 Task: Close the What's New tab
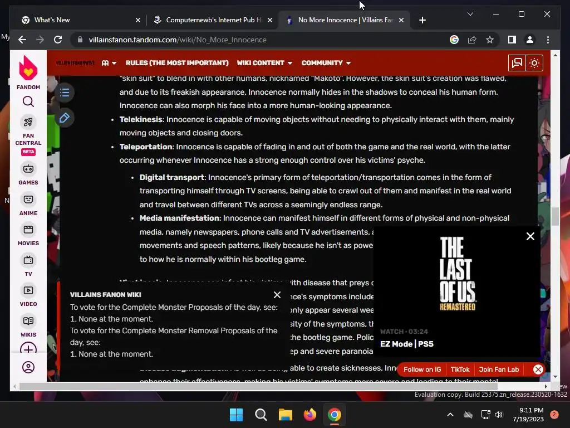click(138, 21)
